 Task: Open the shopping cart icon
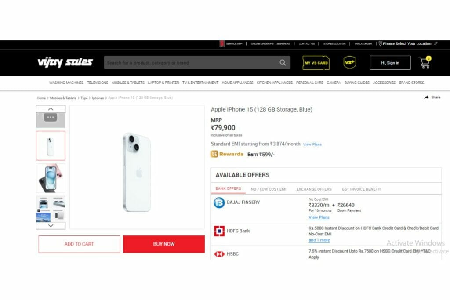425,62
